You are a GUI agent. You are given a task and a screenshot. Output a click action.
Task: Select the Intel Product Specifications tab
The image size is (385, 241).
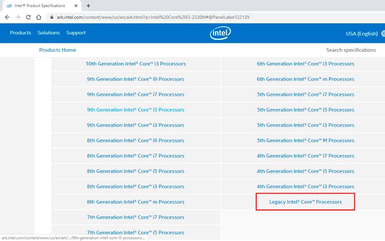point(40,5)
